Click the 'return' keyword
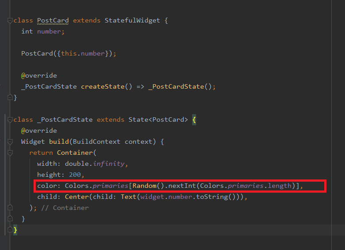Image resolution: width=345 pixels, height=250 pixels. [x=41, y=153]
